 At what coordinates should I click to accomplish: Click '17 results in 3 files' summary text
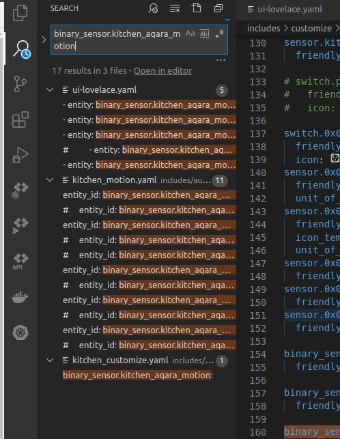[x=89, y=71]
